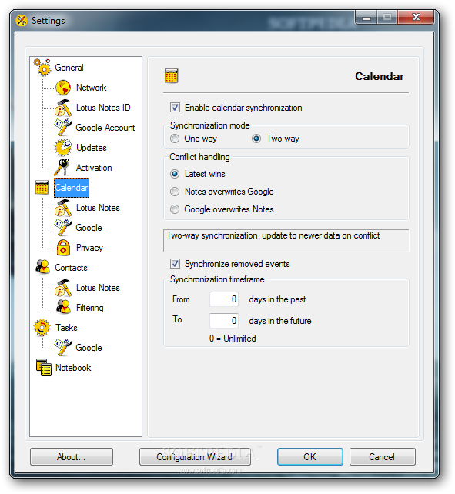Click the calendar icon in the panel header
Image resolution: width=455 pixels, height=494 pixels.
point(171,76)
